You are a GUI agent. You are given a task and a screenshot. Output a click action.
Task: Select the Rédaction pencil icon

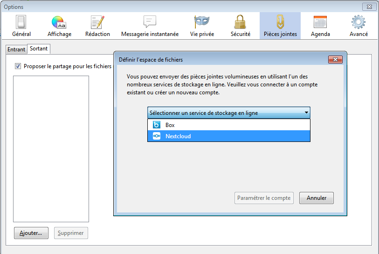(97, 22)
